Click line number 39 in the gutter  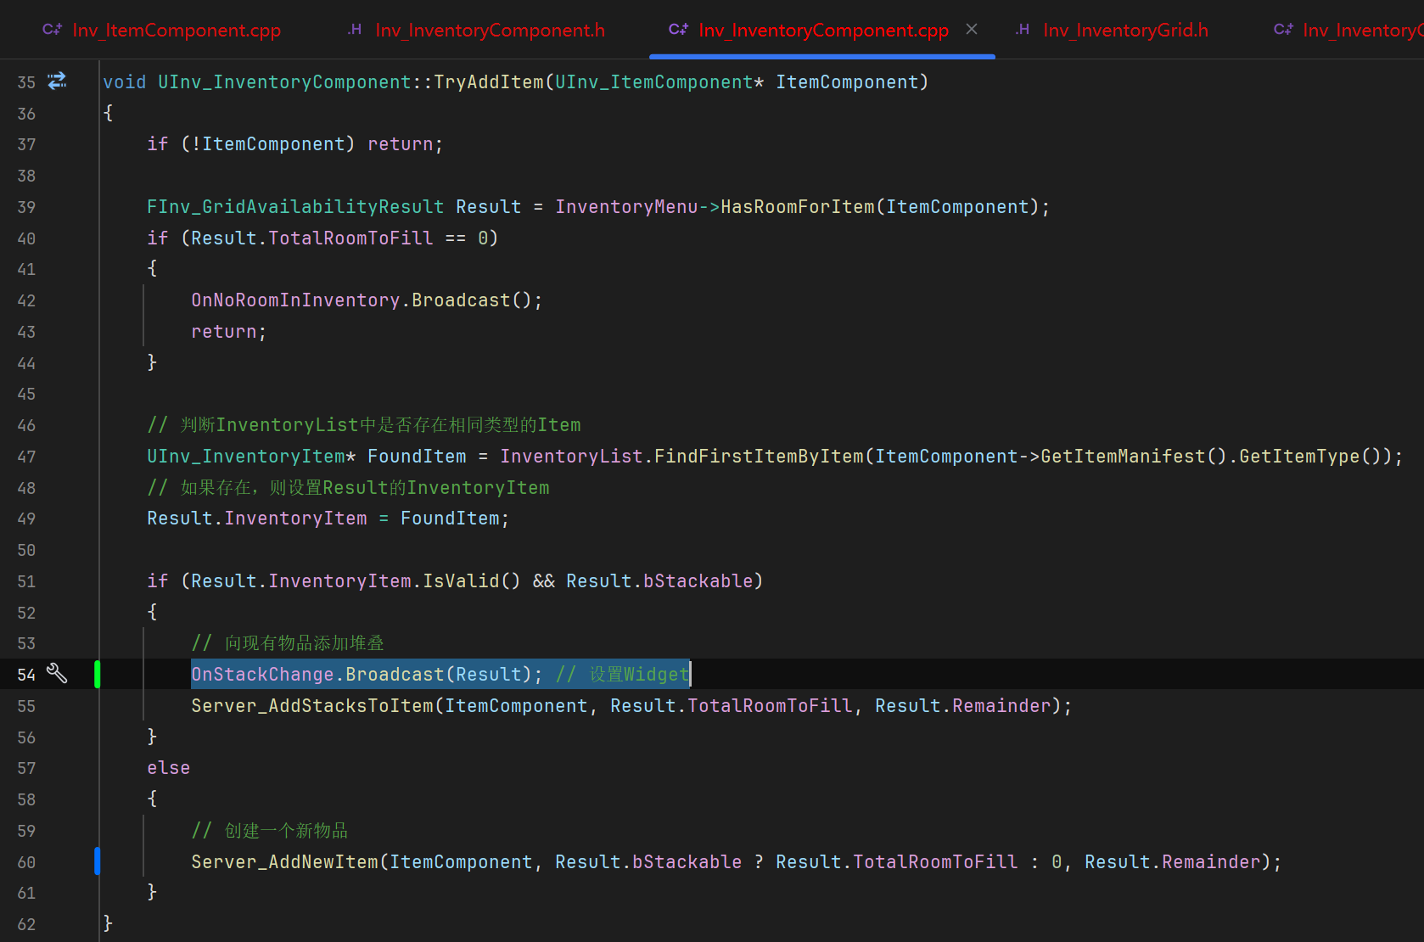pos(26,207)
